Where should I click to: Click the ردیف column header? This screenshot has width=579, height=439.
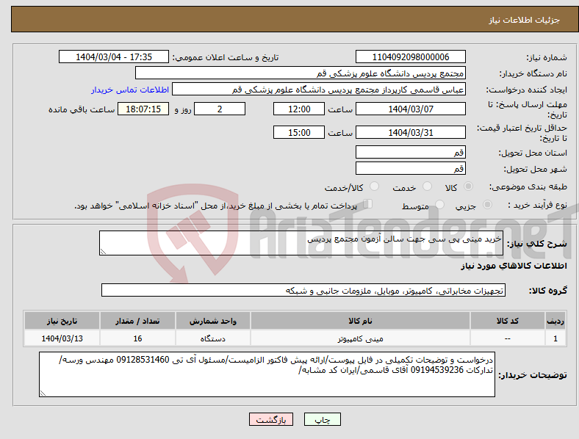[x=555, y=321]
